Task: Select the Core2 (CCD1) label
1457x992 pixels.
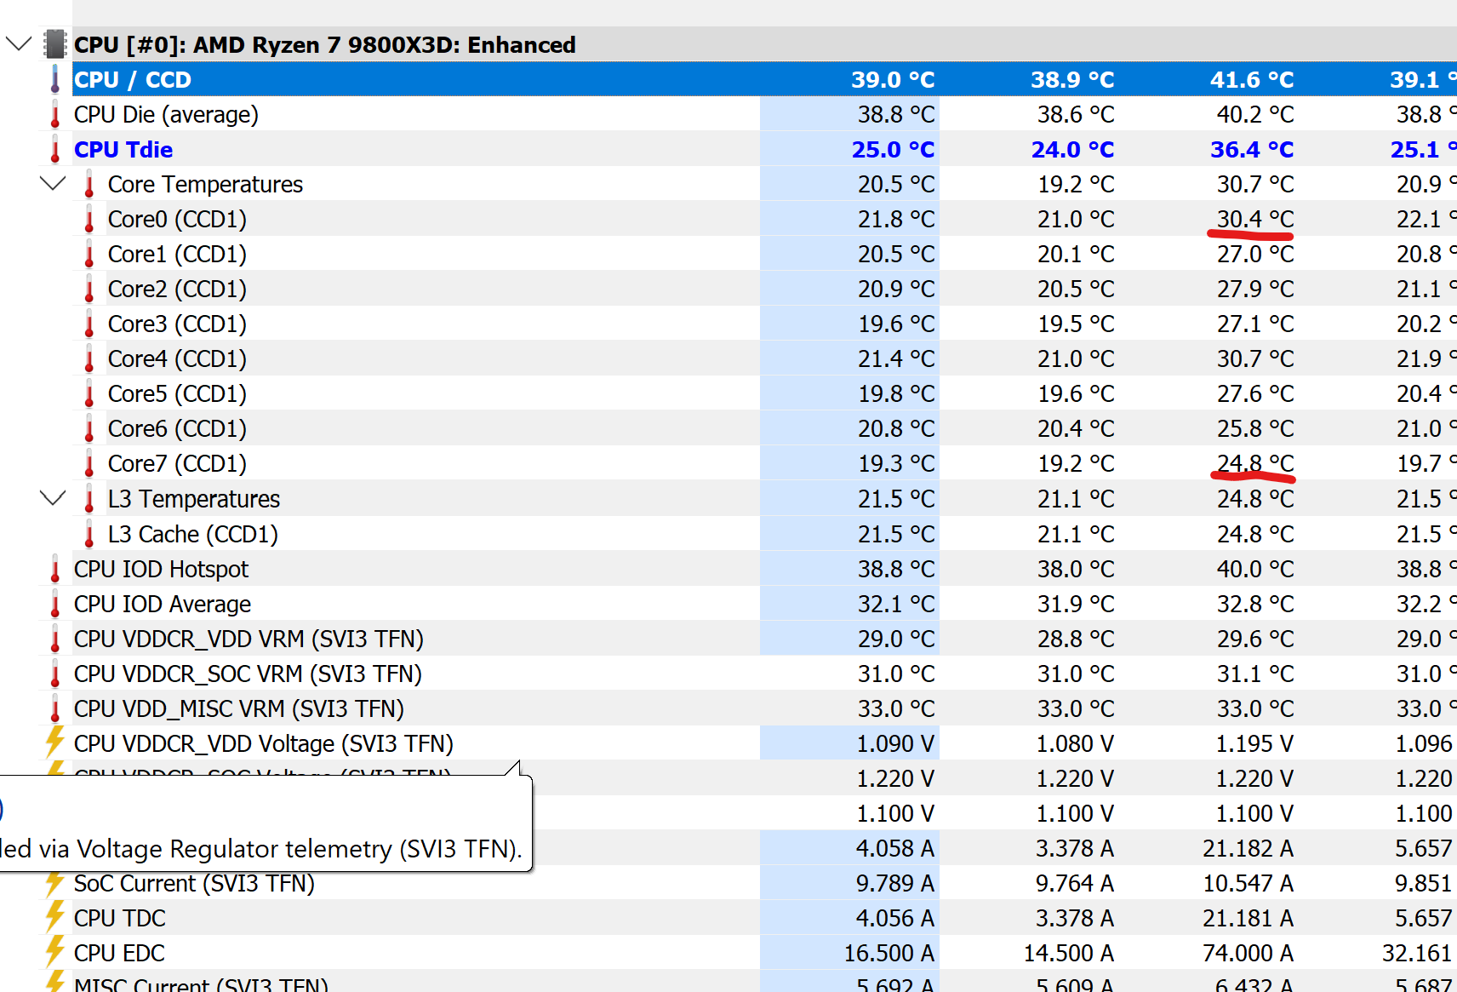Action: (177, 289)
